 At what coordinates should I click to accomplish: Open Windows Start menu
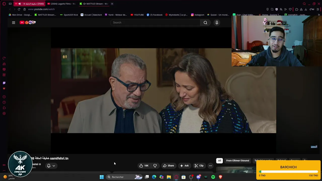tap(102, 177)
